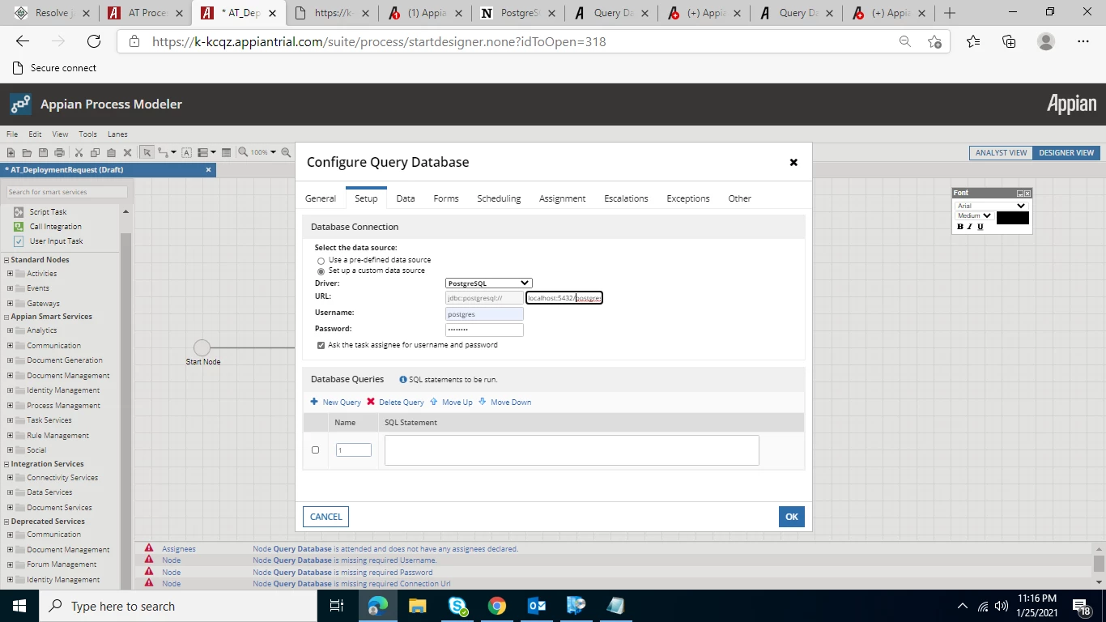The height and width of the screenshot is (622, 1106).
Task: Expand the Document Generation folder
Action: point(11,360)
